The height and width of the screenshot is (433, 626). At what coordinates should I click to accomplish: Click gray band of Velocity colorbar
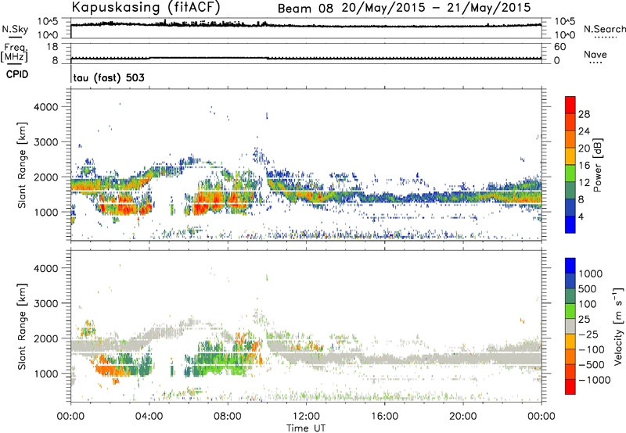pos(570,326)
